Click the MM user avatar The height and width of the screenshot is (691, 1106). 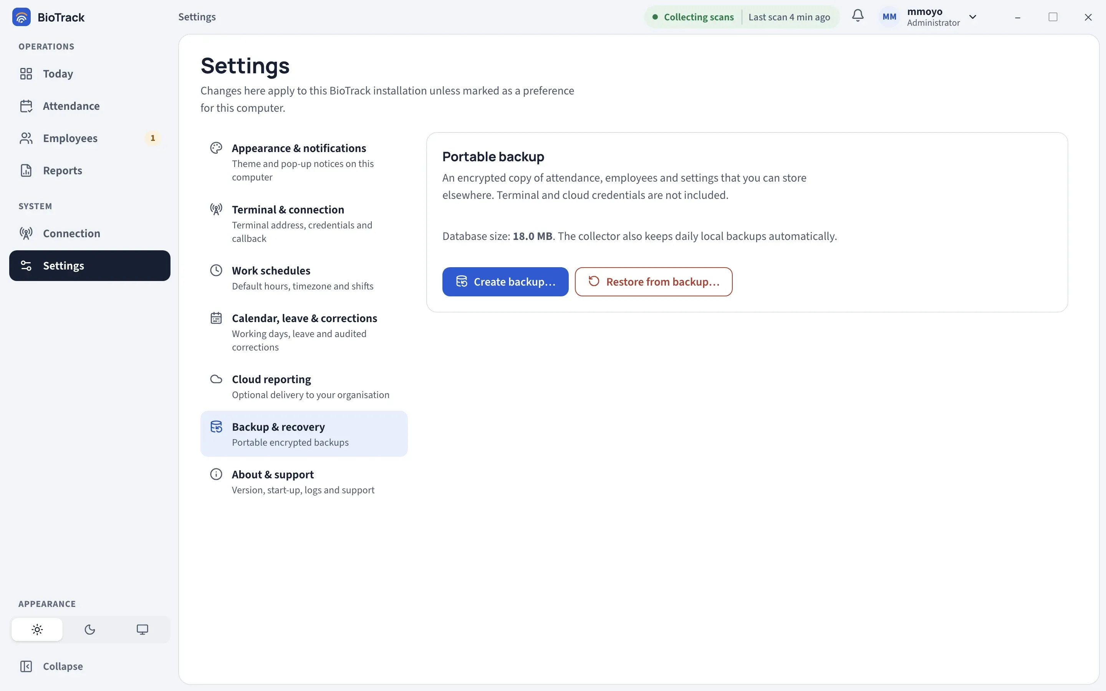click(889, 17)
